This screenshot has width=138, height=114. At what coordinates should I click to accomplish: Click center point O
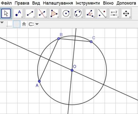pos(72,70)
